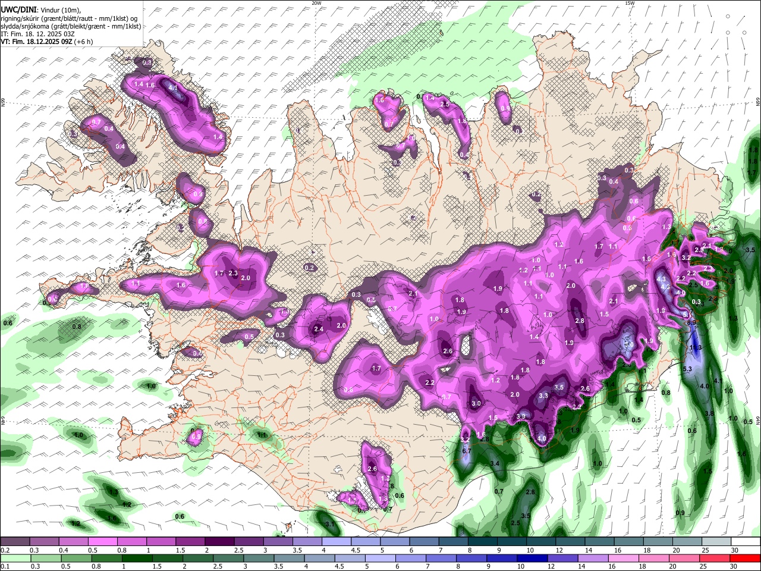The width and height of the screenshot is (761, 571).
Task: Click the '0.2' label under upper legend row
Action: [5, 550]
